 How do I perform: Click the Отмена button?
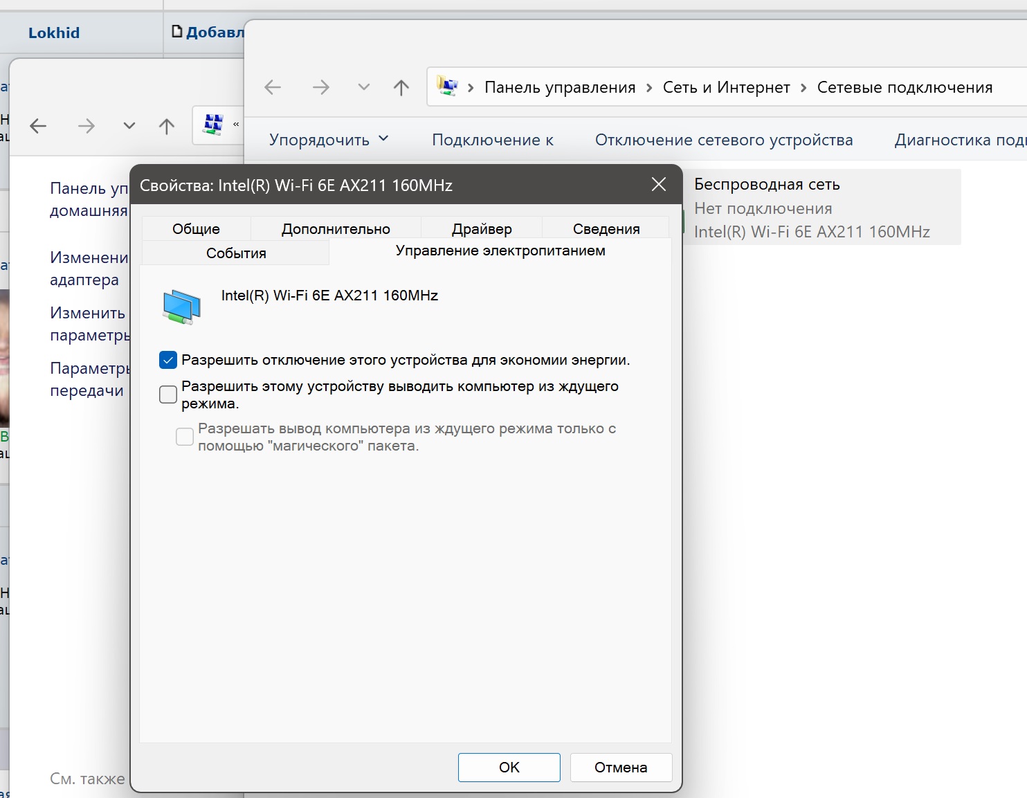click(621, 768)
